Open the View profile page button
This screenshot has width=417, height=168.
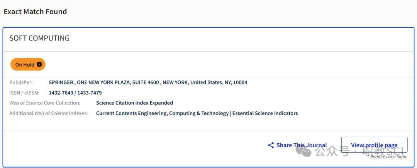coord(374,145)
